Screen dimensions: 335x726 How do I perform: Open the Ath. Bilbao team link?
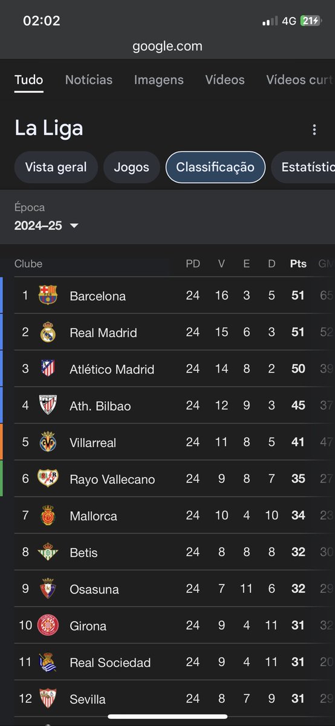pos(100,406)
